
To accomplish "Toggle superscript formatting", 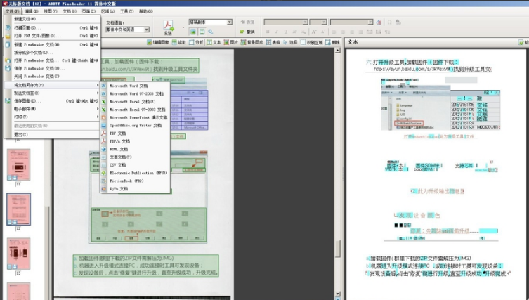I will pyautogui.click(x=294, y=32).
